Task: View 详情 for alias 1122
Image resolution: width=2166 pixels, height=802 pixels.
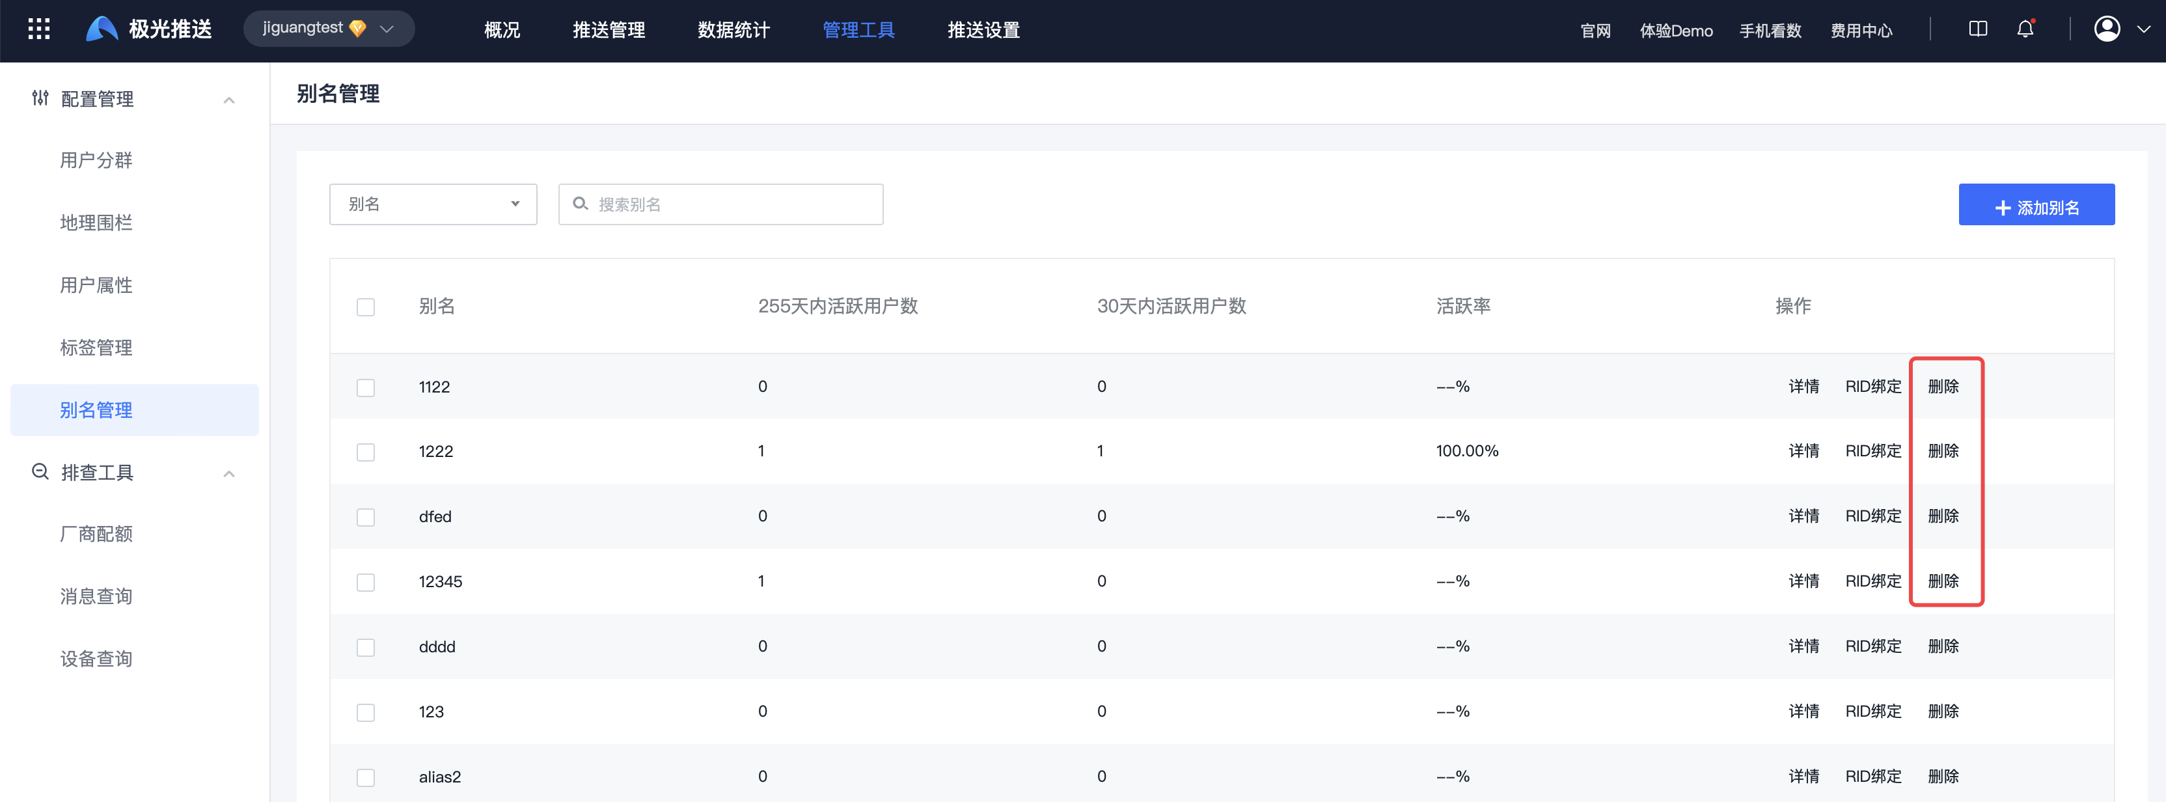Action: pos(1803,387)
